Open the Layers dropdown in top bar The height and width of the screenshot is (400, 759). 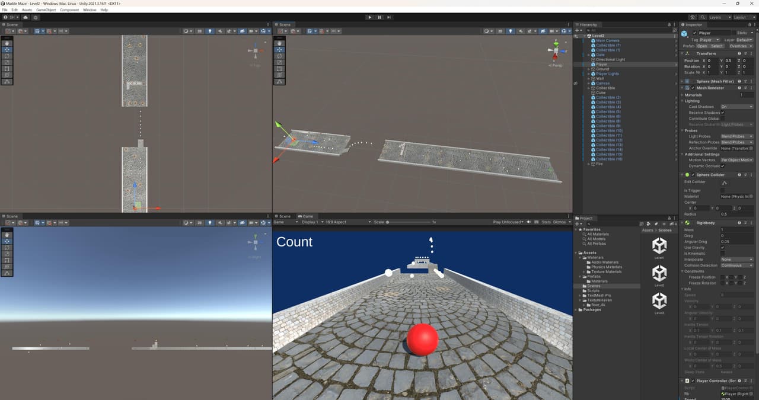[x=719, y=17]
